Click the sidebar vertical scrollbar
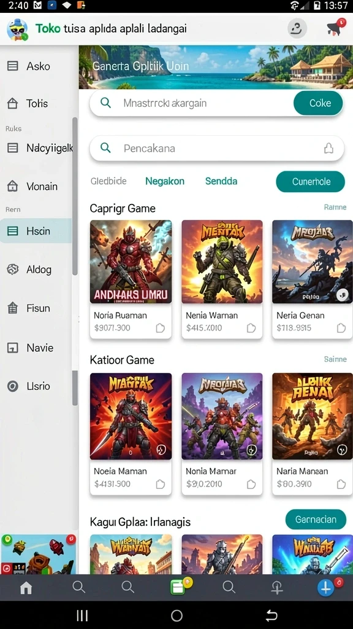This screenshot has height=629, width=353. point(75,197)
